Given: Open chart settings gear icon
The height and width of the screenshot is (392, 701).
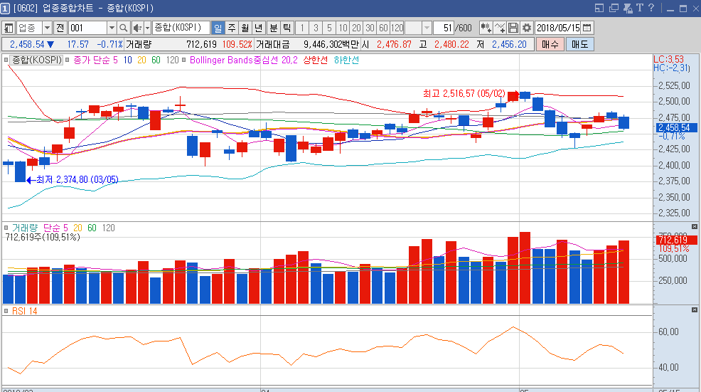Looking at the screenshot, I should [x=527, y=28].
